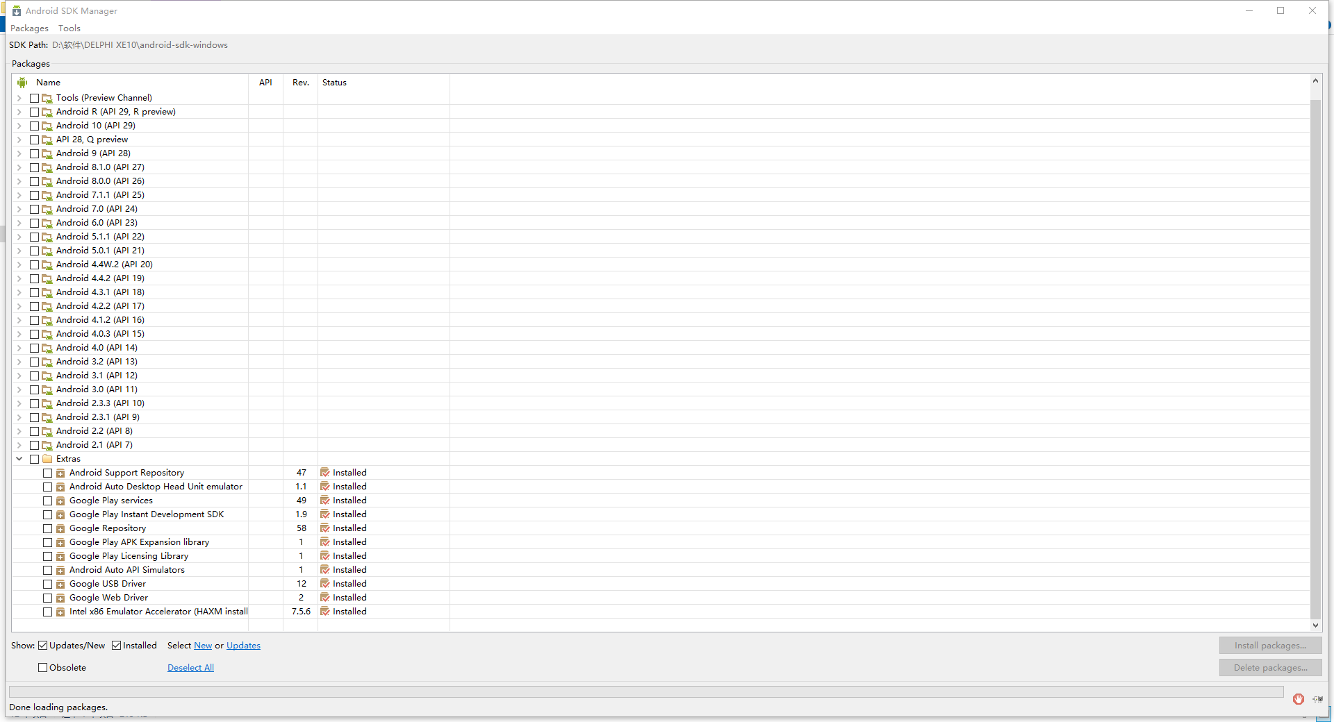The image size is (1334, 722).
Task: Toggle the Updates/New show checkbox
Action: pyautogui.click(x=43, y=646)
